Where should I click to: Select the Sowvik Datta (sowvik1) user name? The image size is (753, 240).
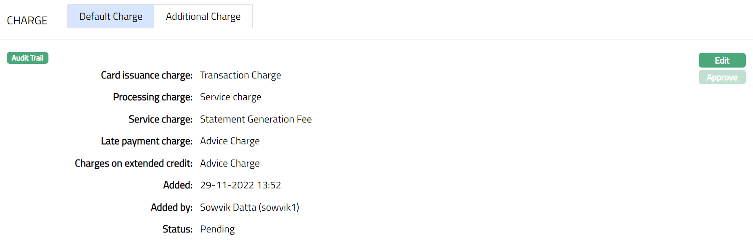[x=249, y=207]
